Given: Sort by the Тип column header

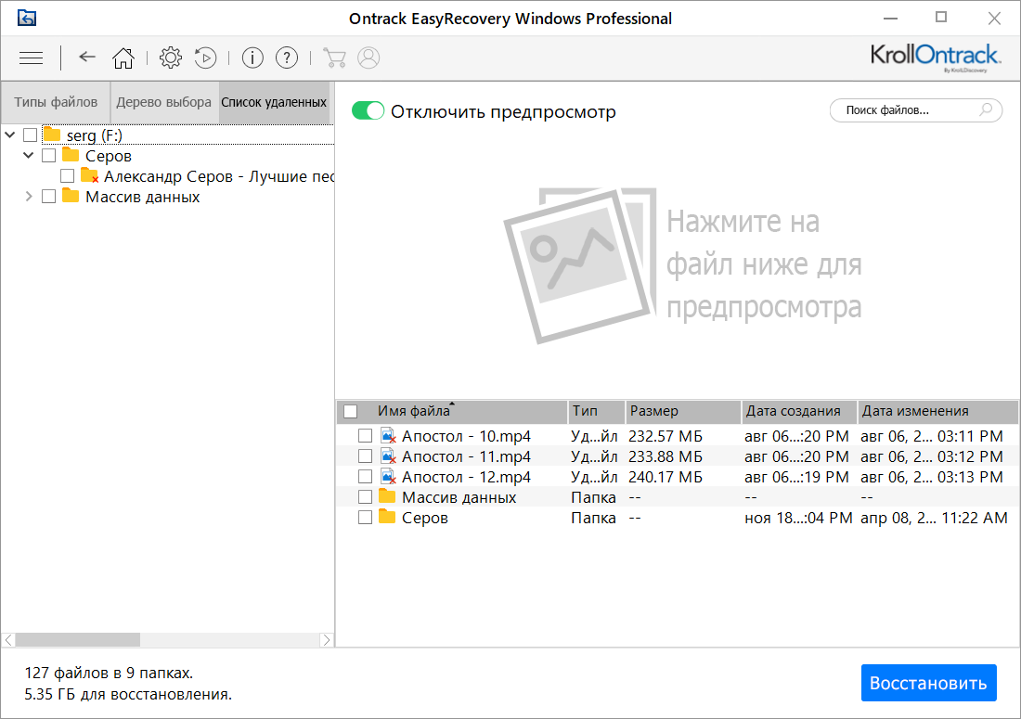Looking at the screenshot, I should (x=597, y=411).
